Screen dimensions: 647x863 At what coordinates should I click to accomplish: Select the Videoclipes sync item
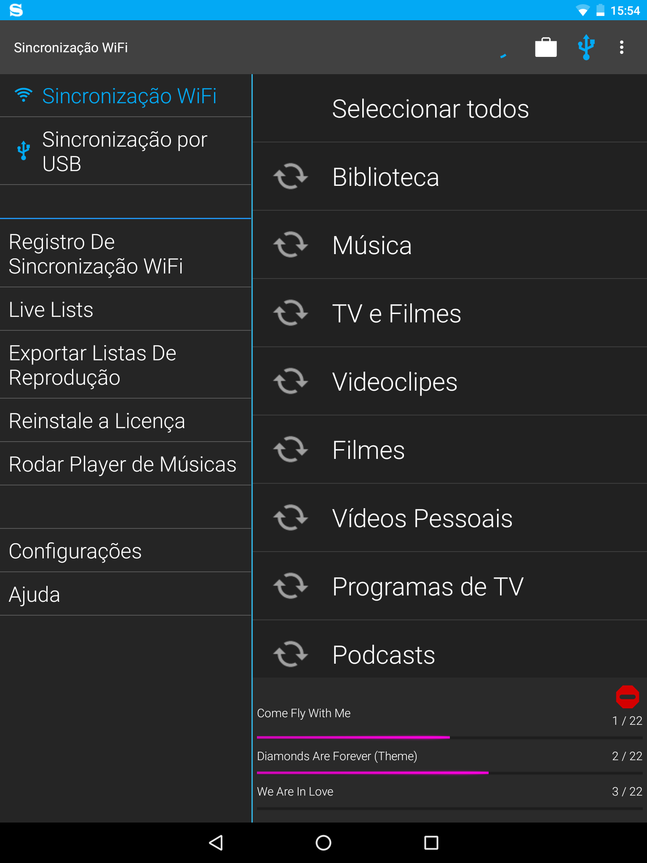450,381
